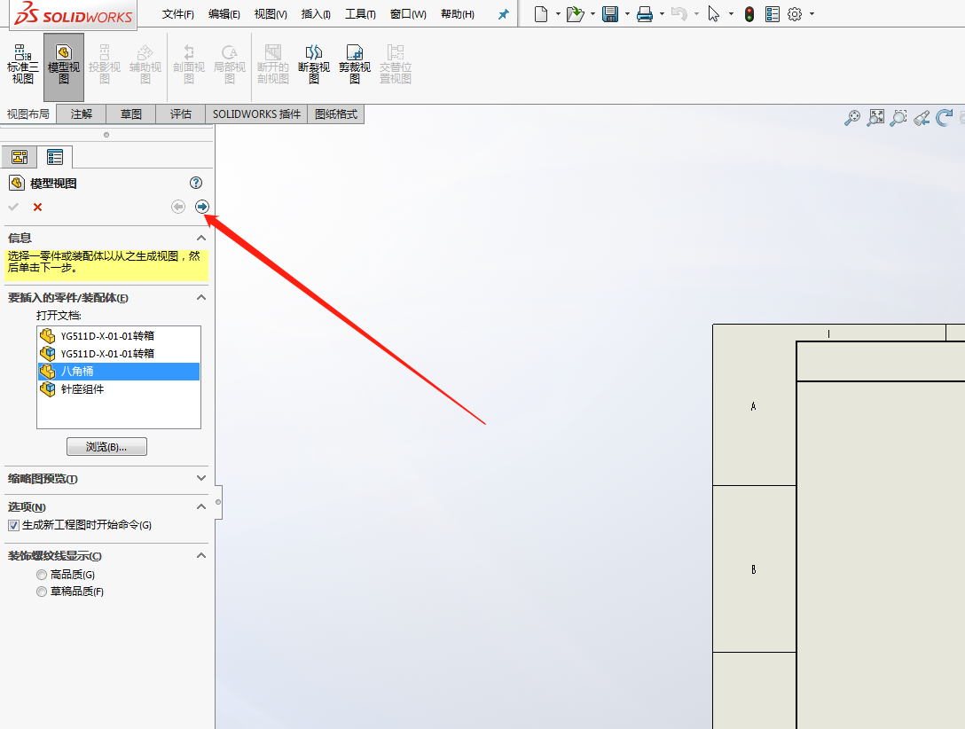The width and height of the screenshot is (965, 729).
Task: Click the Projected View (投影视图) tool
Action: (105, 64)
